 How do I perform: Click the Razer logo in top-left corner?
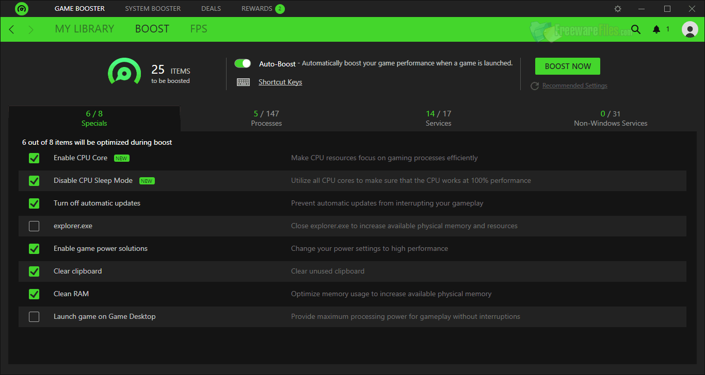tap(21, 8)
